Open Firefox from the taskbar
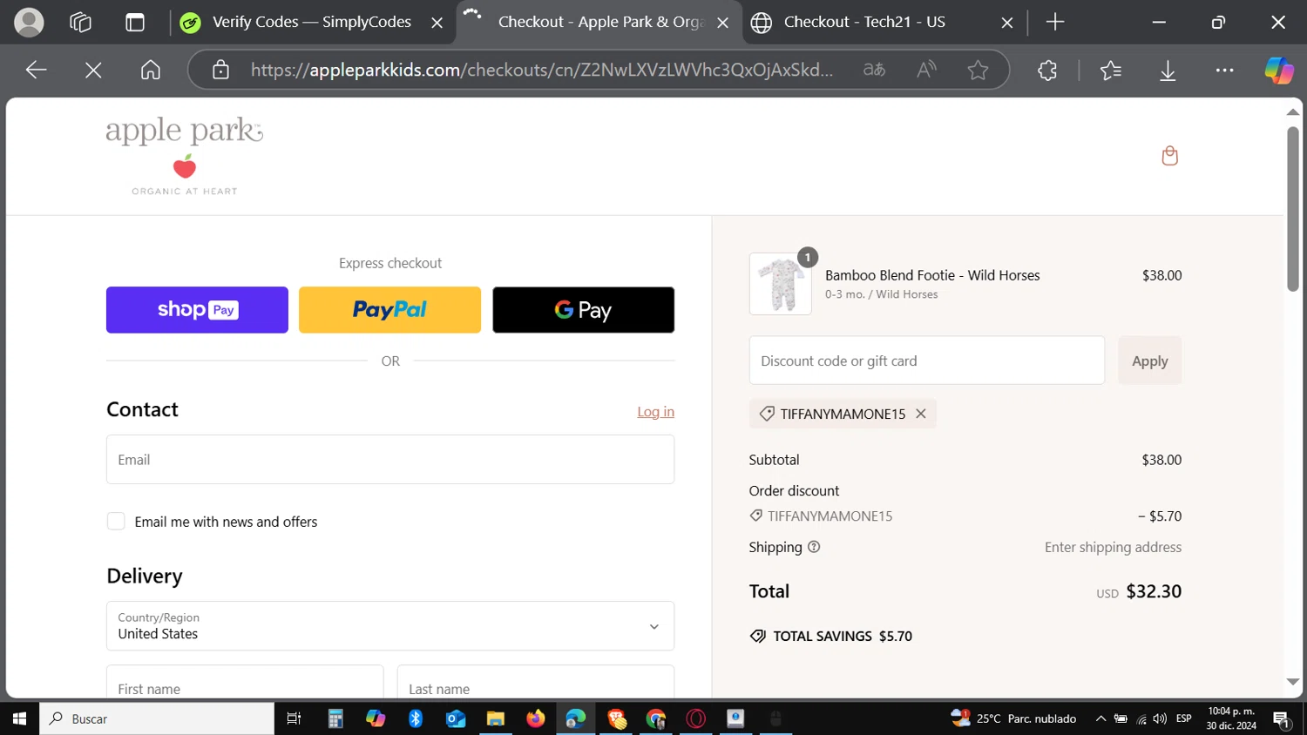Screen dimensions: 1307x735 536,718
